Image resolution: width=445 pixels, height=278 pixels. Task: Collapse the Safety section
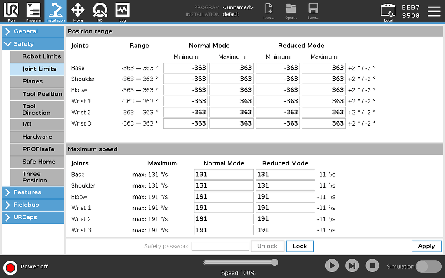pyautogui.click(x=33, y=44)
